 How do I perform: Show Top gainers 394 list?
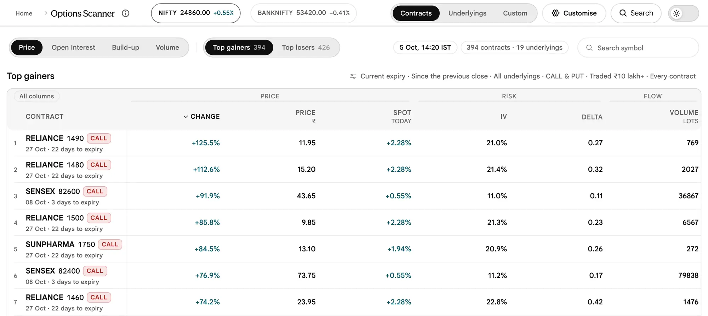(x=239, y=48)
